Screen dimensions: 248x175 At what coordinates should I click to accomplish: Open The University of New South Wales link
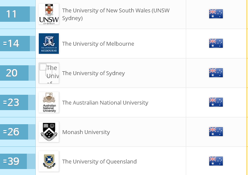click(116, 14)
